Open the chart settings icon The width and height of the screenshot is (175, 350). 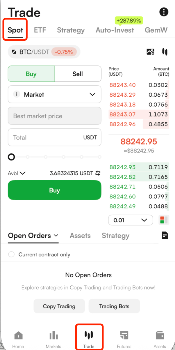[x=150, y=52]
